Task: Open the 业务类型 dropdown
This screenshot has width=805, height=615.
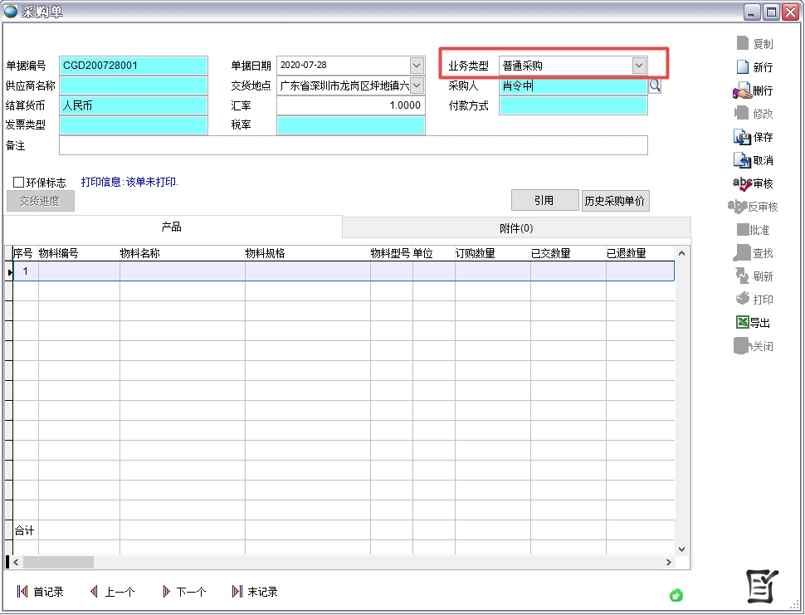Action: coord(638,66)
